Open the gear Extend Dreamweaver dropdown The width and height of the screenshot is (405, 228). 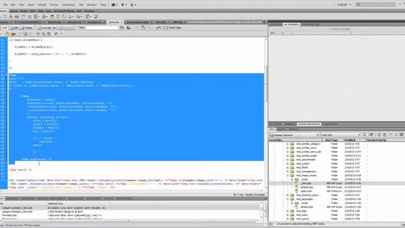[x=123, y=4]
